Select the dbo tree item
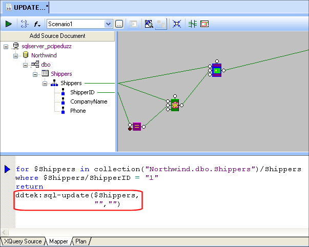309x247 pixels. coord(46,65)
